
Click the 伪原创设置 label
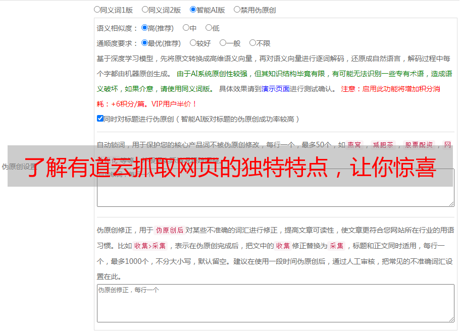point(19,167)
